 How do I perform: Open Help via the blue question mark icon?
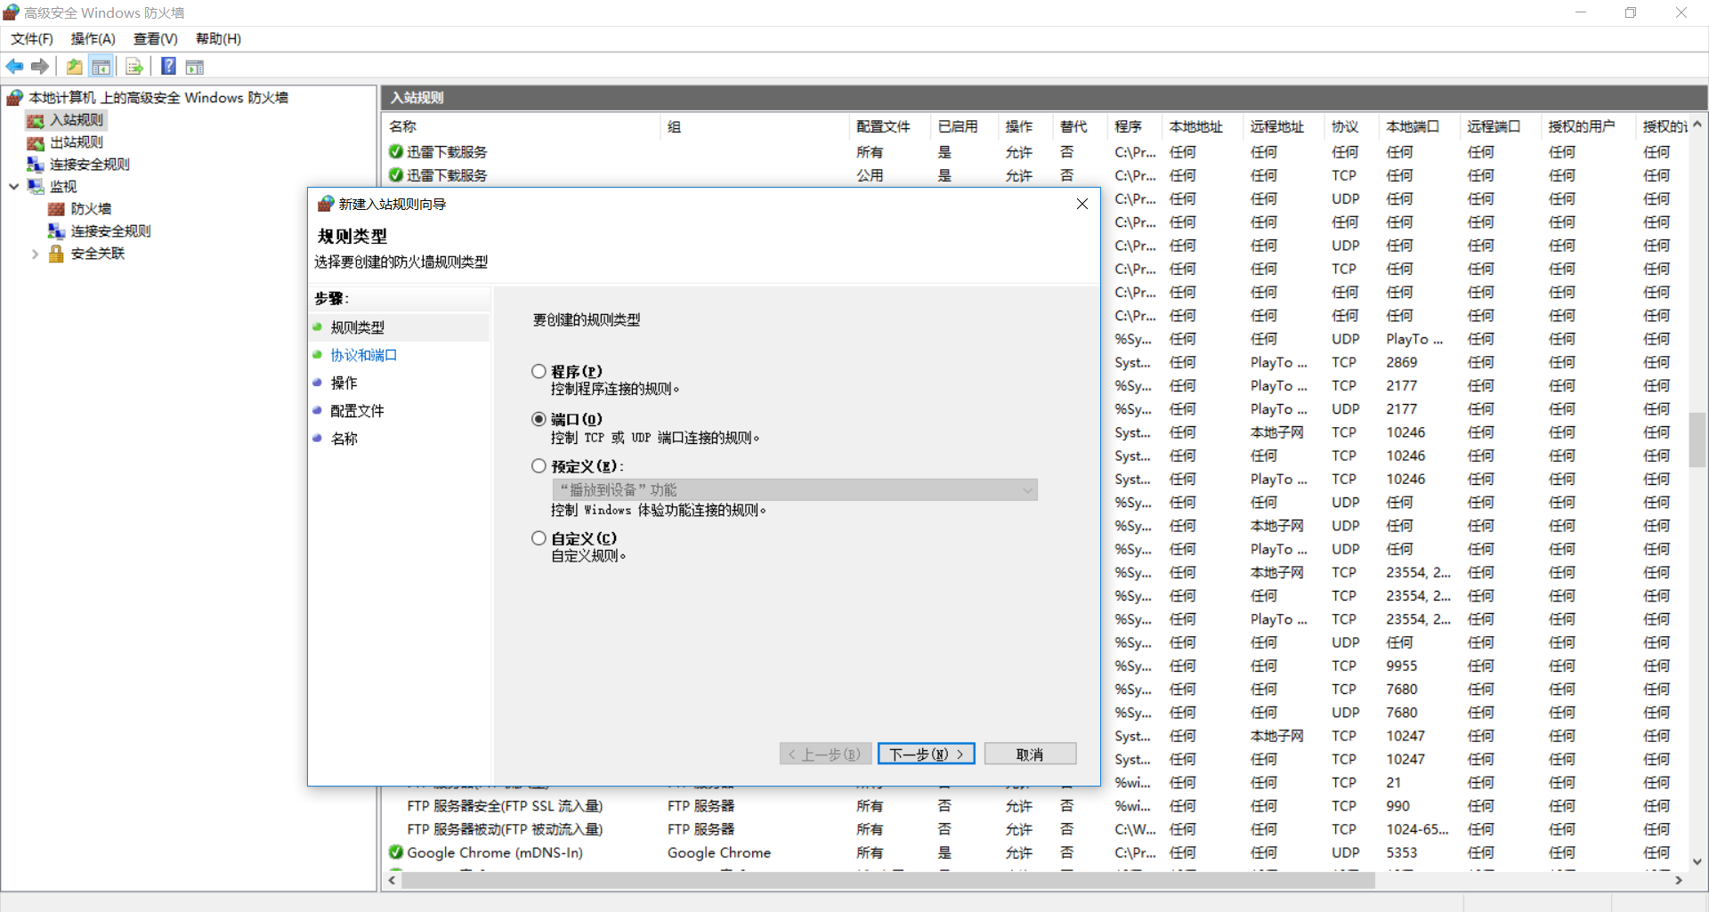tap(168, 66)
